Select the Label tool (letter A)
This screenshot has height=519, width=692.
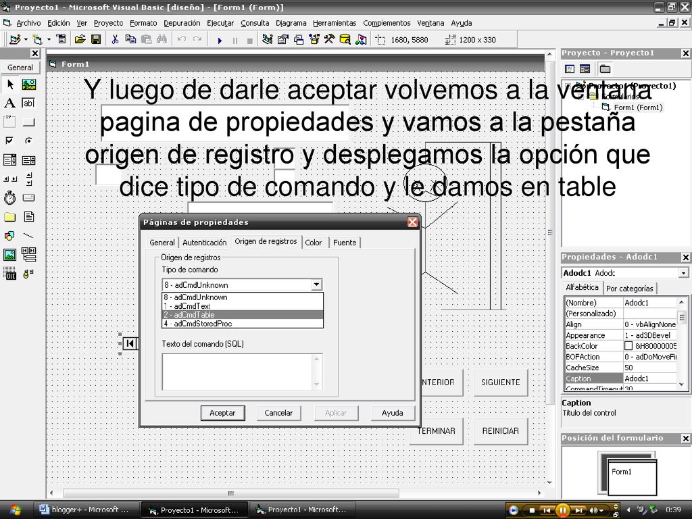pyautogui.click(x=10, y=103)
